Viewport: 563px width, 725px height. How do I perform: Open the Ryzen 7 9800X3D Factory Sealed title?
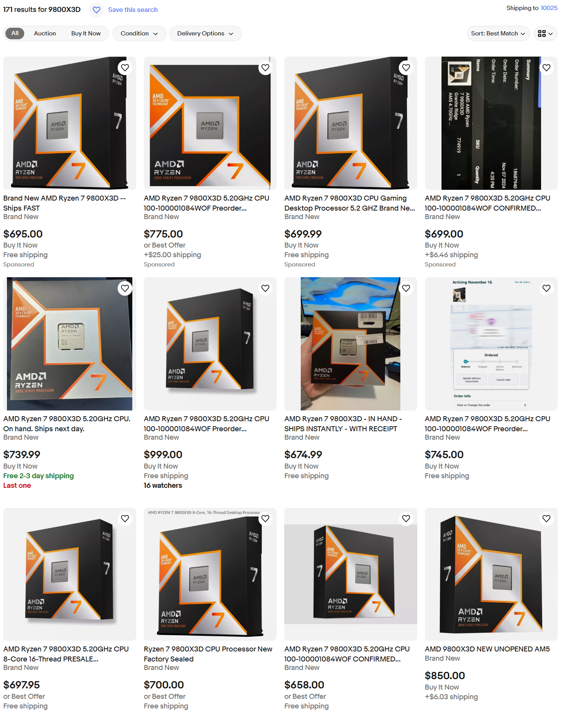208,654
